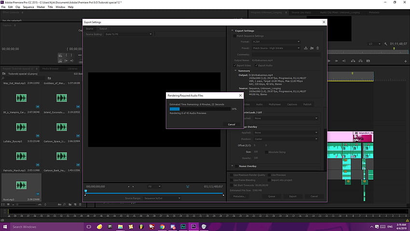Open the Sequence menu
This screenshot has height=231, width=410.
point(28,7)
